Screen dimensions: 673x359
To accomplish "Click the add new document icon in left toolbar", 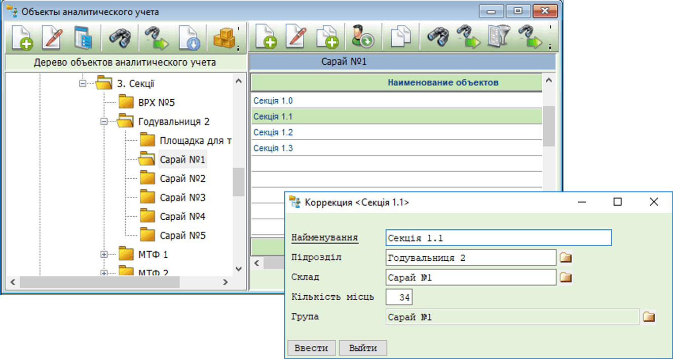I will (22, 38).
